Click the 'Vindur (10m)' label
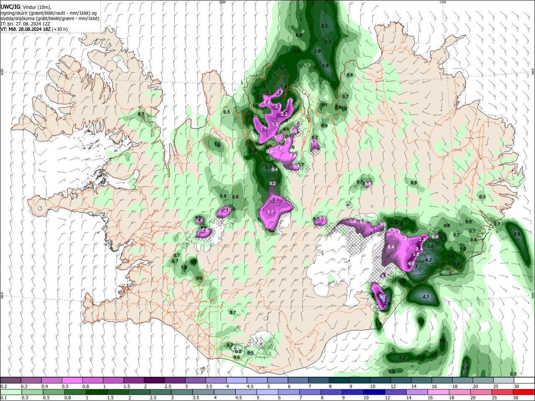Viewport: 535px width, 401px height. click(36, 7)
